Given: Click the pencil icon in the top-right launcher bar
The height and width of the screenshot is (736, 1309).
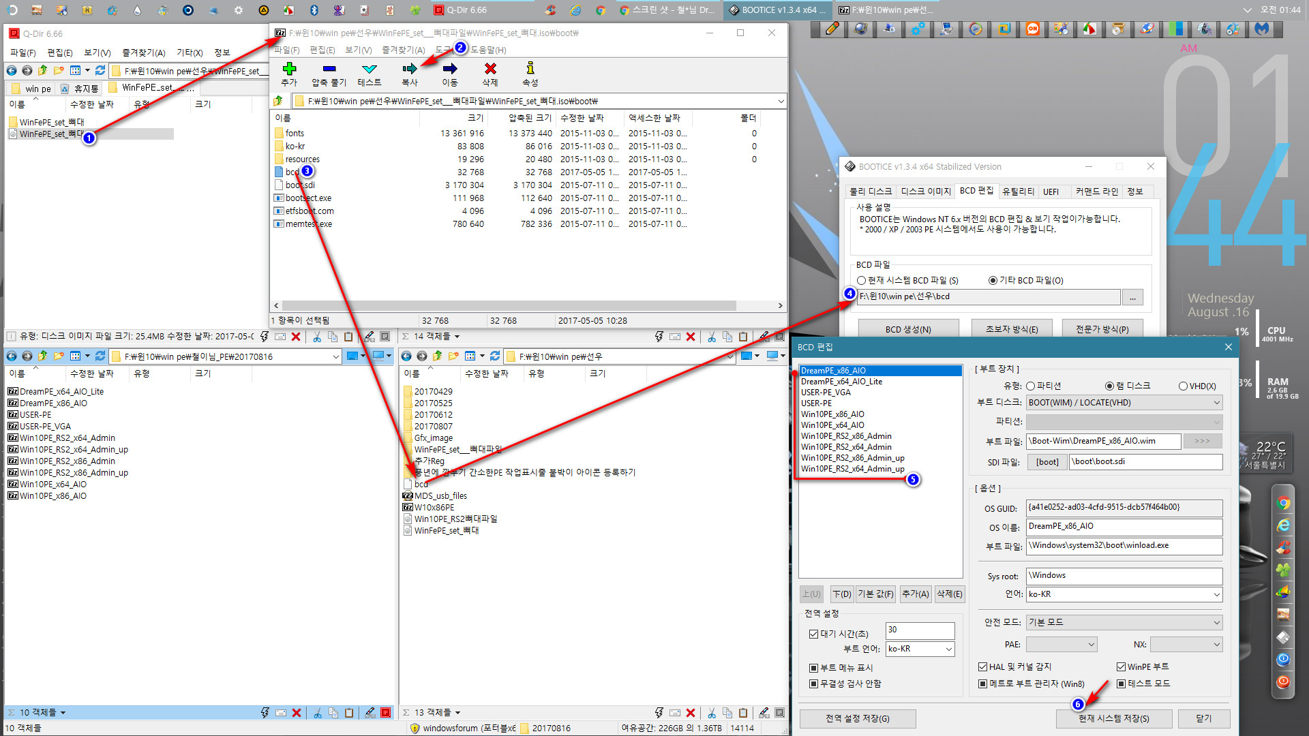Looking at the screenshot, I should tap(832, 29).
